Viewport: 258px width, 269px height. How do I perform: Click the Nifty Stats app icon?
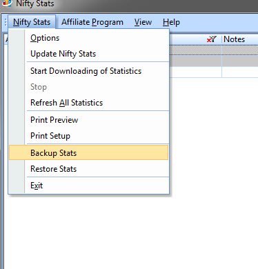coord(6,3)
